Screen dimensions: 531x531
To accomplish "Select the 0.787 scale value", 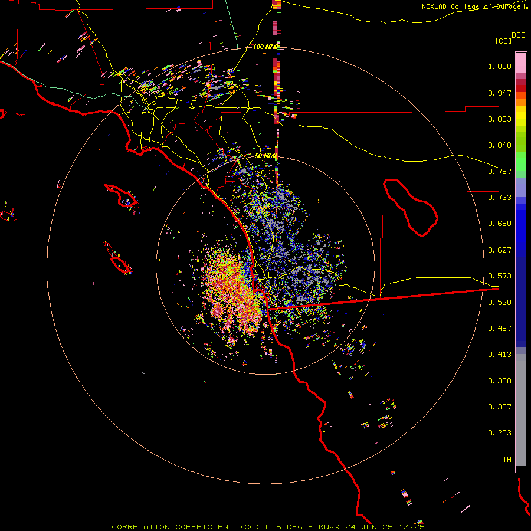I will point(500,171).
